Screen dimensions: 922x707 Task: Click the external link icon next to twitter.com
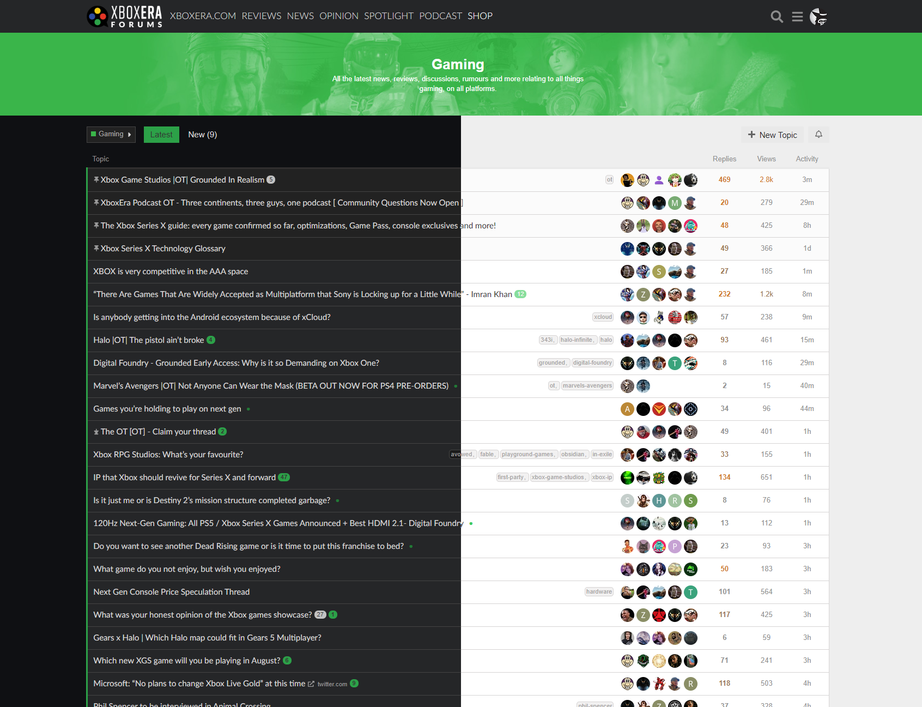(311, 684)
